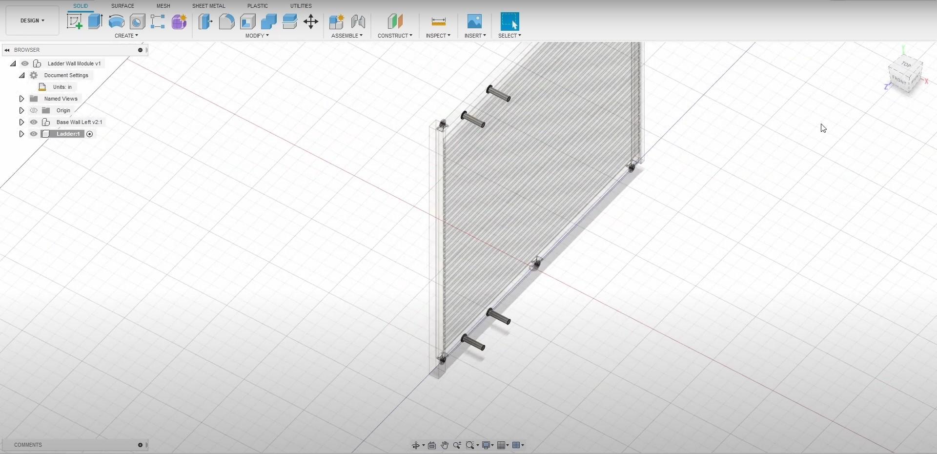Toggle visibility of Base Wall Left v2:1
937x454 pixels.
[34, 122]
